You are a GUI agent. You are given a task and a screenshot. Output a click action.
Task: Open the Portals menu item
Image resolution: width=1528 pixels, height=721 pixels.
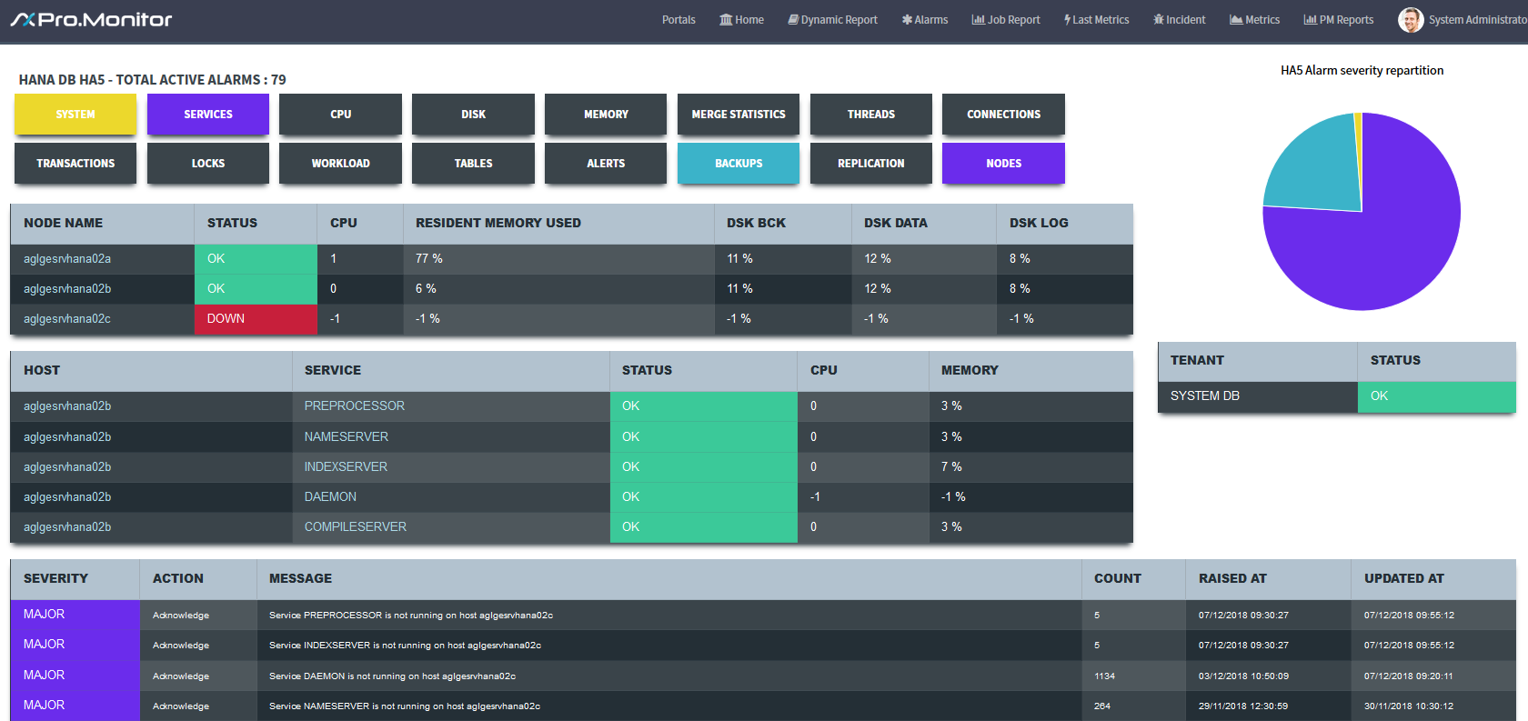679,20
